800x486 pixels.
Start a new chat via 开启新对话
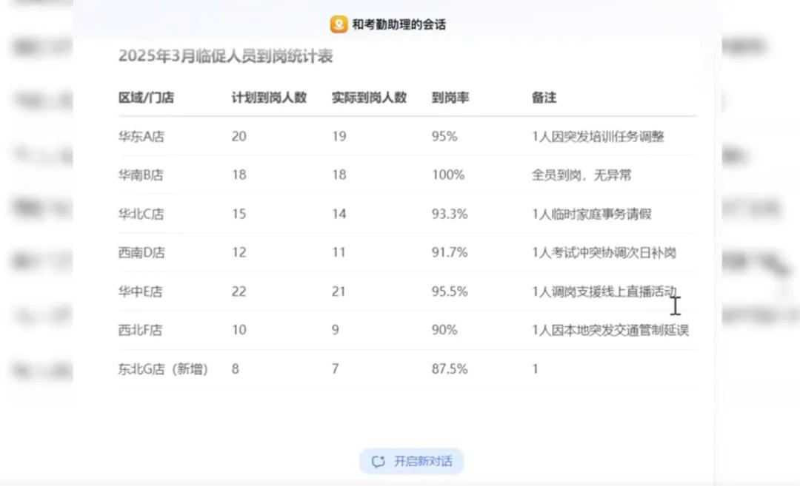pos(411,462)
